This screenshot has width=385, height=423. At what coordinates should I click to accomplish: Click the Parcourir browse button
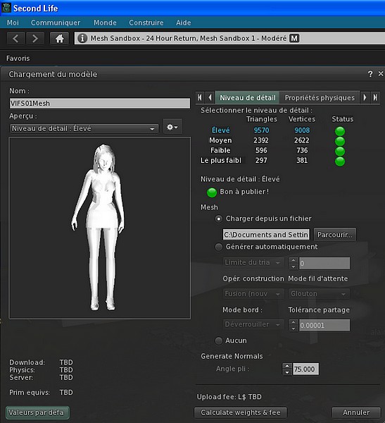click(334, 235)
